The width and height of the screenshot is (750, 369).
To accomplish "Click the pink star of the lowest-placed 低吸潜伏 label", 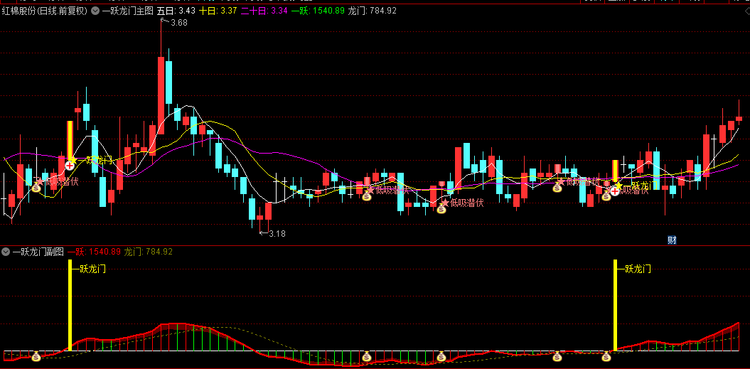I will click(445, 203).
